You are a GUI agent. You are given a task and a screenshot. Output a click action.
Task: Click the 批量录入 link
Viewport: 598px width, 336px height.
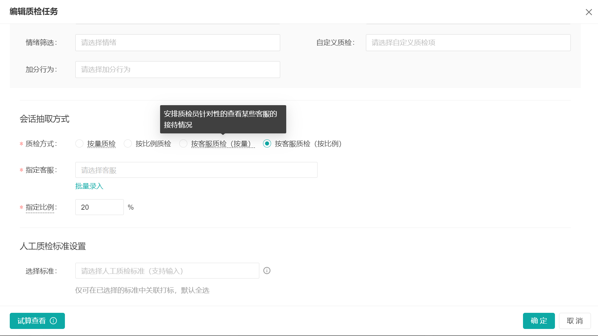(x=89, y=186)
